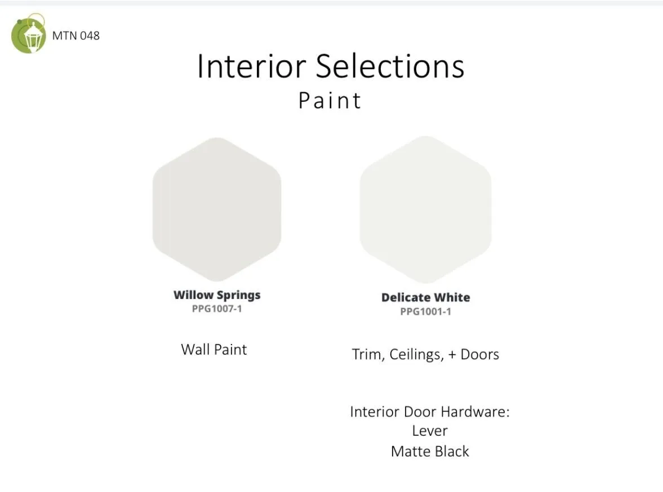
Task: Click the word Ceilings in trim label
Action: (x=417, y=355)
